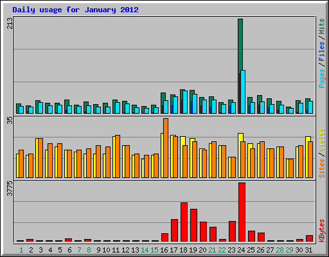Click the red KBytes bar for day 18
The width and height of the screenshot is (329, 257).
tap(184, 222)
